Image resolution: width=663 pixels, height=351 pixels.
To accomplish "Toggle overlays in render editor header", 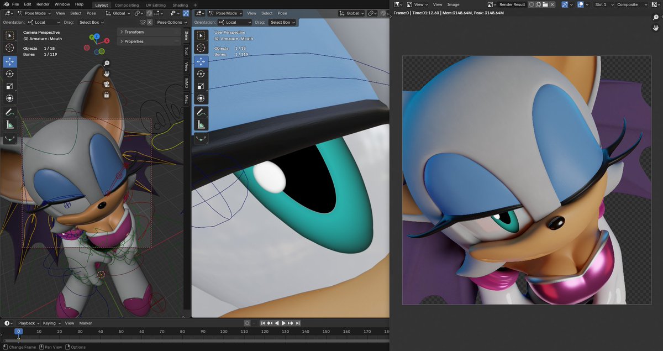I will 581,4.
